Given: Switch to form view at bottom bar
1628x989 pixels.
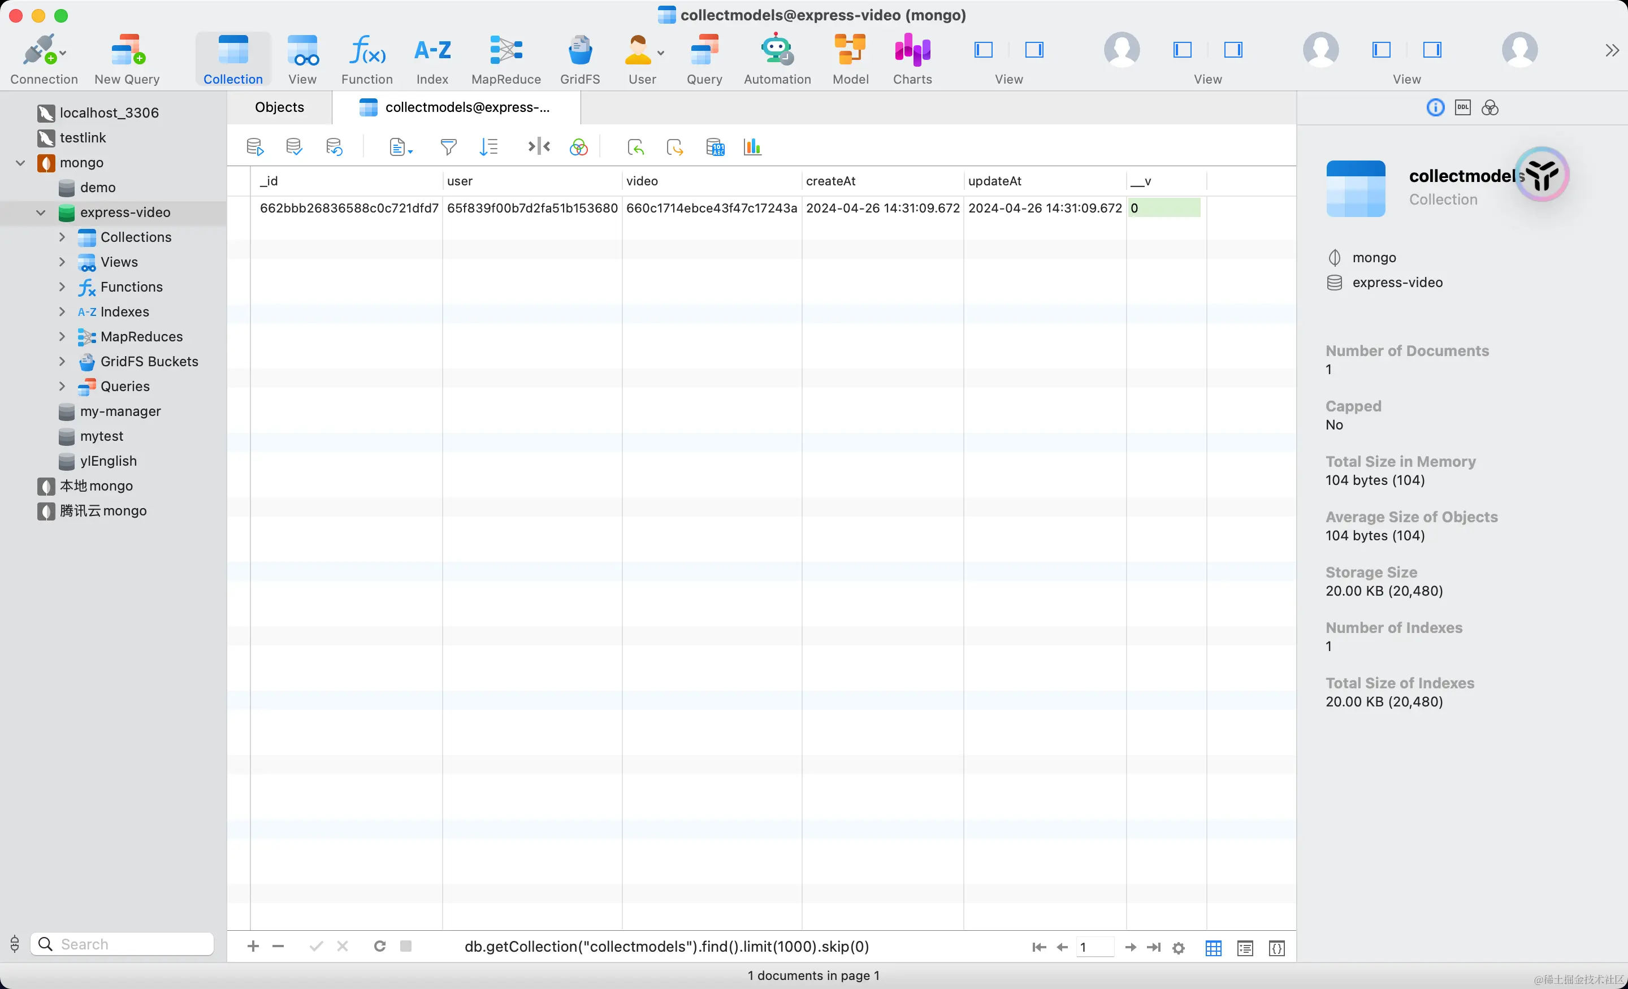Looking at the screenshot, I should [1245, 947].
